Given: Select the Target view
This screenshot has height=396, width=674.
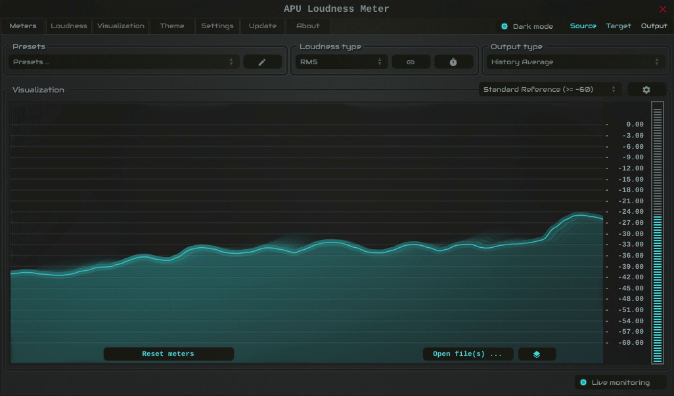Looking at the screenshot, I should tap(619, 26).
